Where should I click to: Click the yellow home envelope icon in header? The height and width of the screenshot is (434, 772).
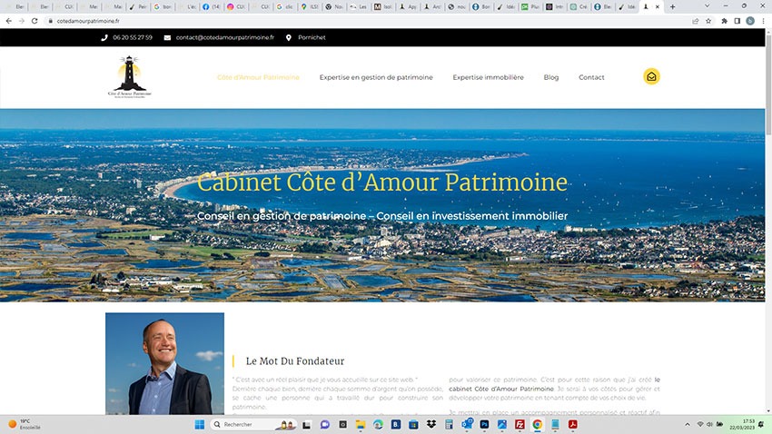click(651, 76)
